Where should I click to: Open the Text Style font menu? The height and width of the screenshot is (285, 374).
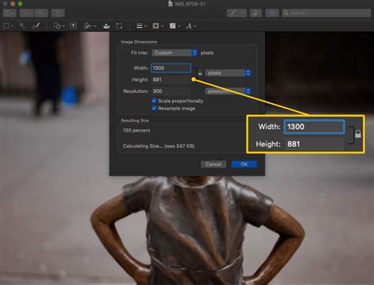[191, 26]
